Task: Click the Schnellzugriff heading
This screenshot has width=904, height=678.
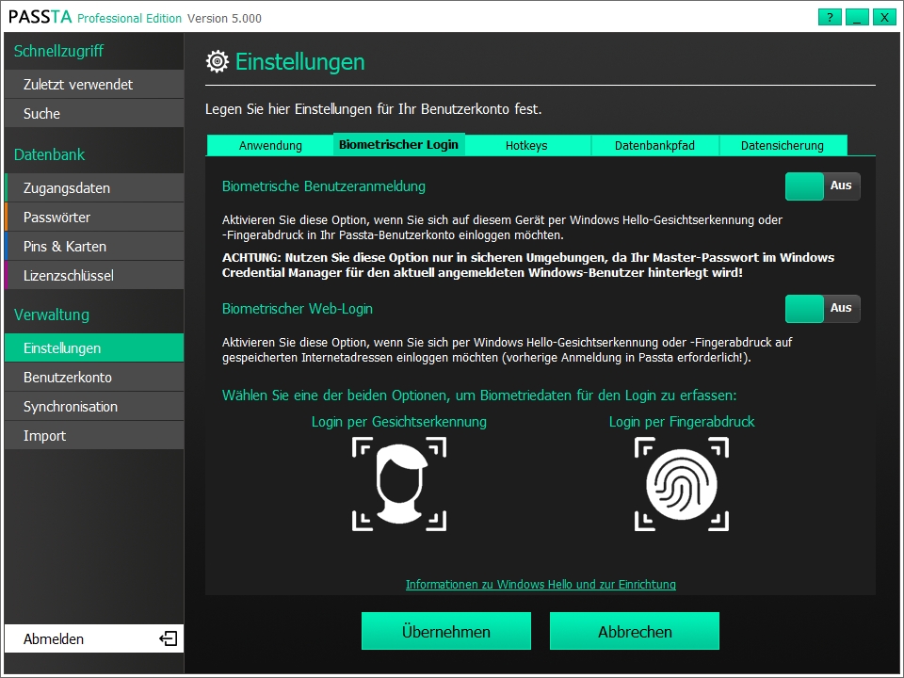Action: (58, 51)
